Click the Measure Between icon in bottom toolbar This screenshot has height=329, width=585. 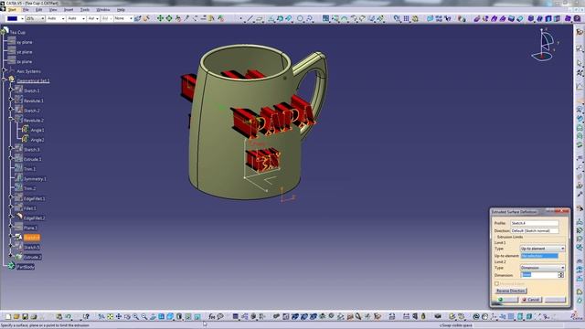coord(406,317)
